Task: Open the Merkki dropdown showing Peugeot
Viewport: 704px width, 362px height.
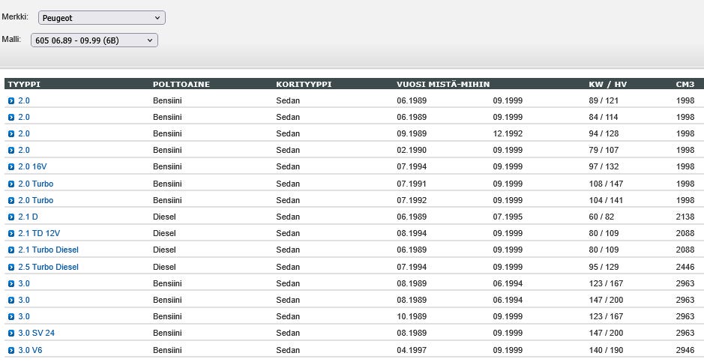Action: coord(101,17)
